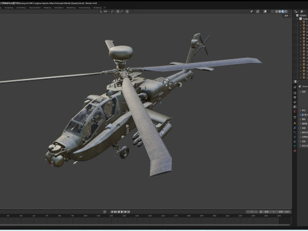This screenshot has width=308, height=231.
Task: Open the orange Object properties tab
Action: pos(295,123)
